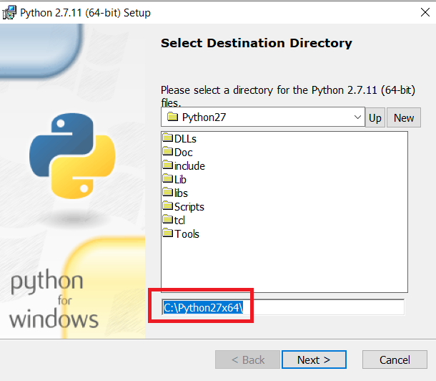436x381 pixels.
Task: Proceed with the Next > button
Action: (314, 360)
